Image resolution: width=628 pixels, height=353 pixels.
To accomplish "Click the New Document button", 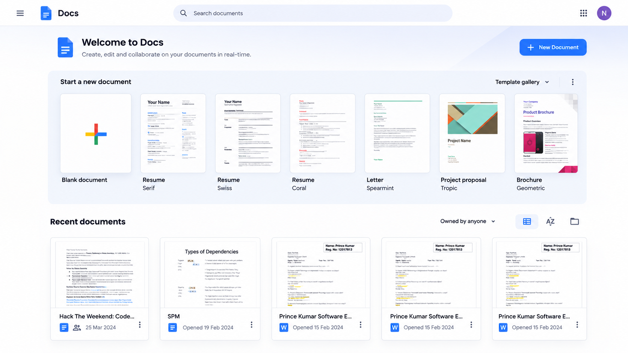I will [553, 47].
